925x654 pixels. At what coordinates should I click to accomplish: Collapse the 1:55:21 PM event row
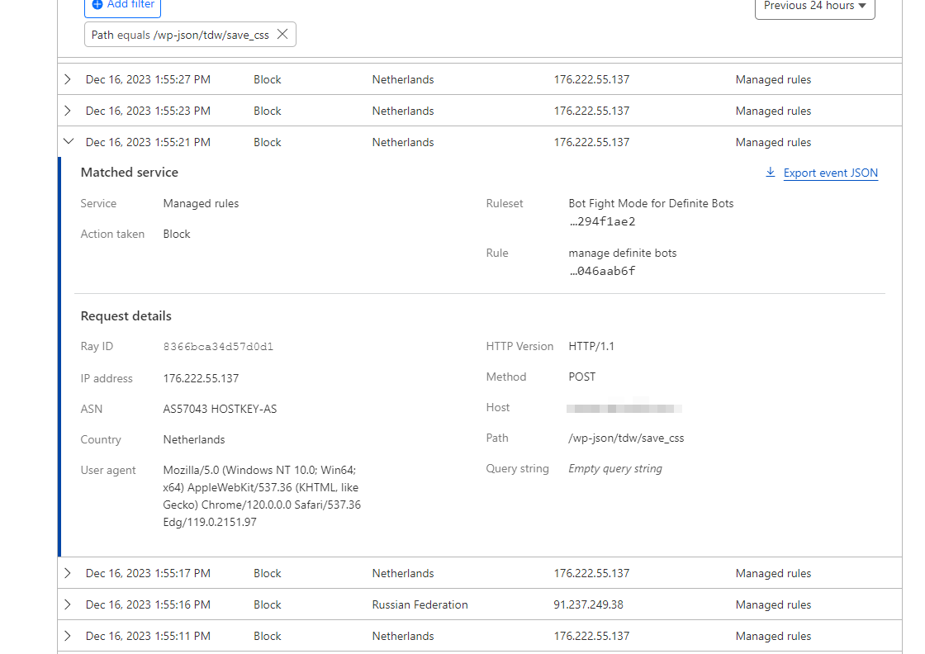coord(69,141)
